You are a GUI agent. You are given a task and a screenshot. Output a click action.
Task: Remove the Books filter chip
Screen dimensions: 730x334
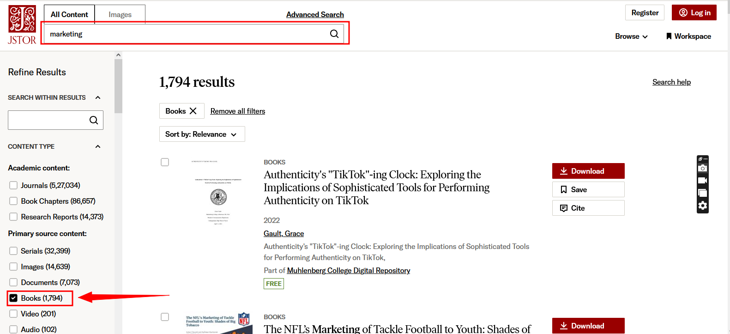(193, 111)
